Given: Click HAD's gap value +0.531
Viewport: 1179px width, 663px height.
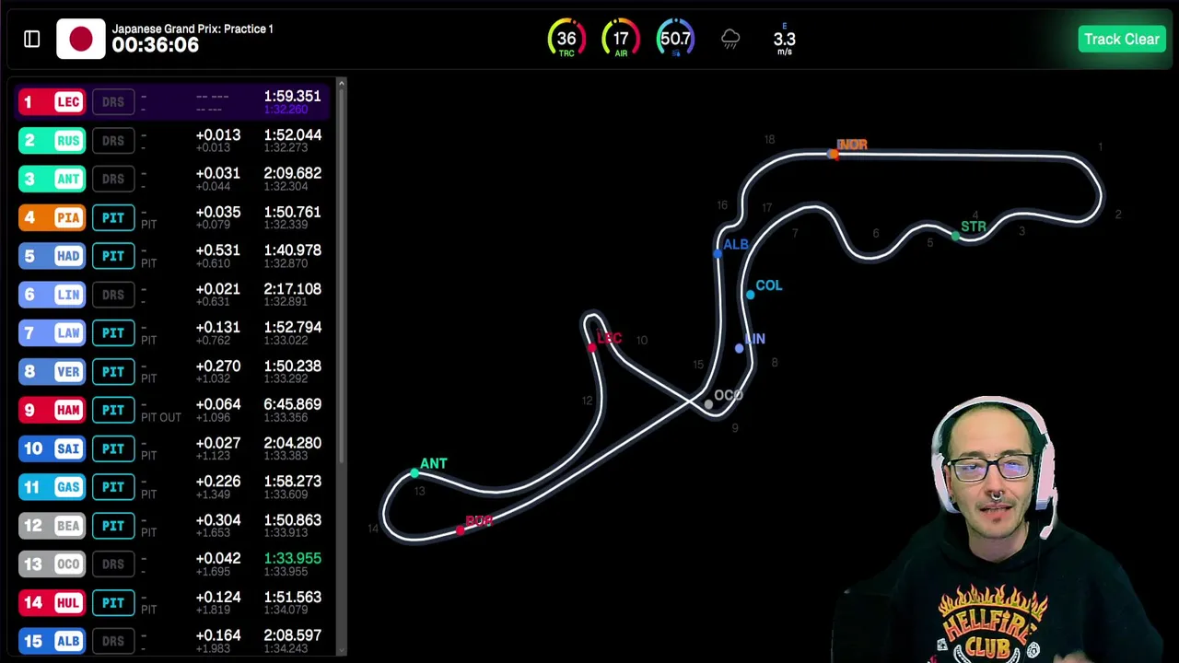Looking at the screenshot, I should click(218, 250).
